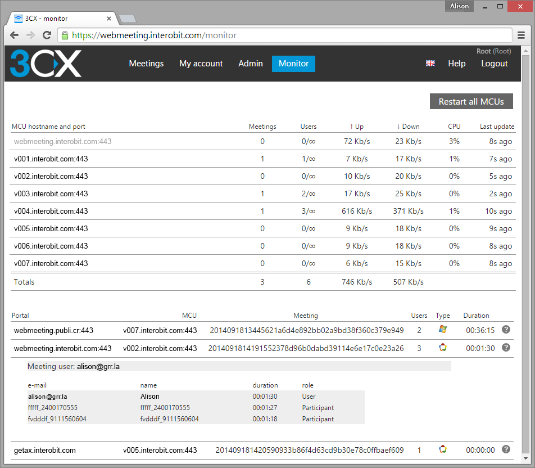The width and height of the screenshot is (535, 468).
Task: Select the v007.interobit.com:443 hostname in top table
Action: pyautogui.click(x=51, y=263)
